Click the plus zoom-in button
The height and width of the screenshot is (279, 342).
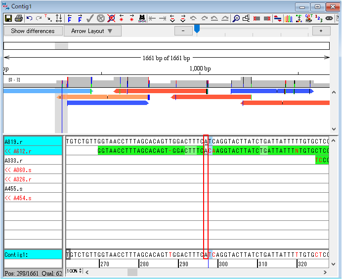click(x=321, y=31)
